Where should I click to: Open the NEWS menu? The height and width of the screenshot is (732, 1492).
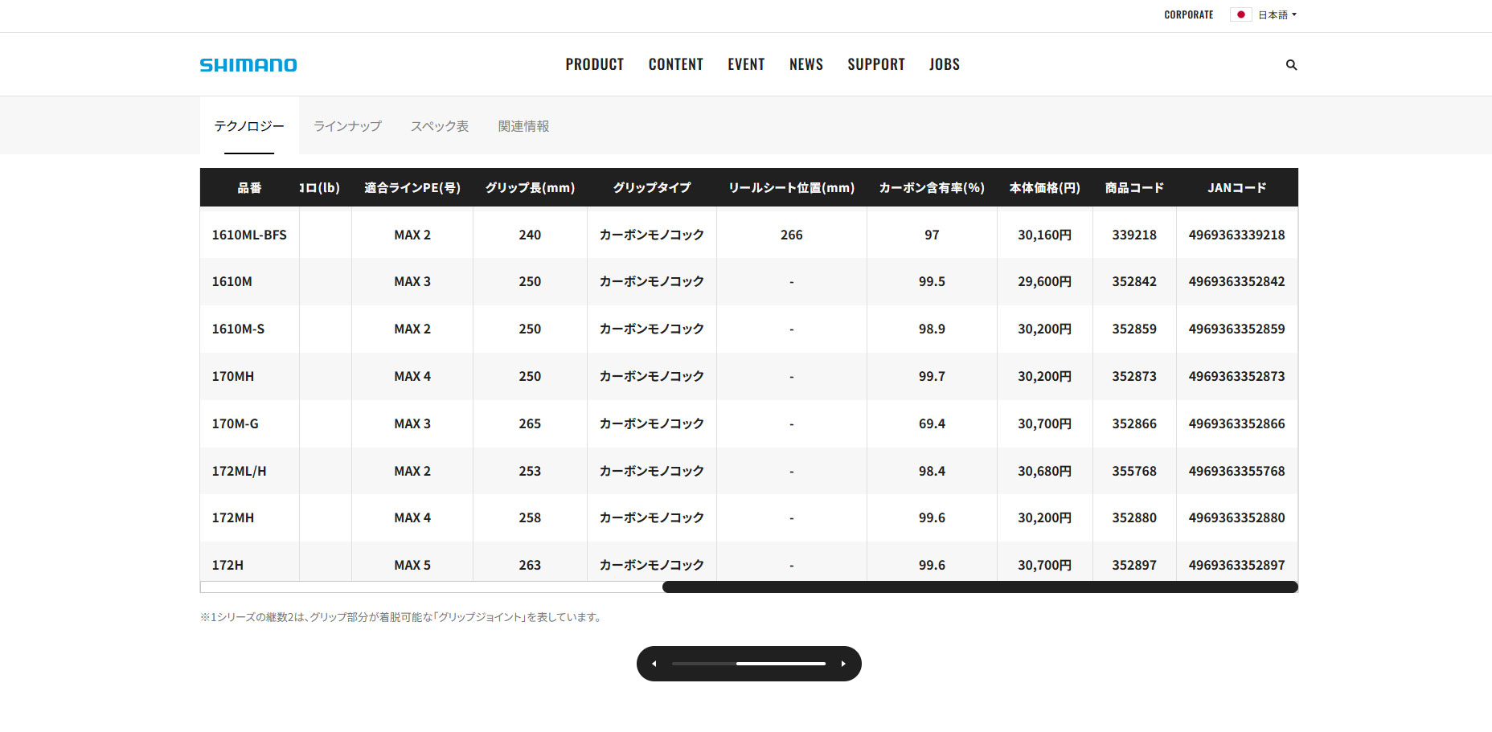[x=806, y=64]
